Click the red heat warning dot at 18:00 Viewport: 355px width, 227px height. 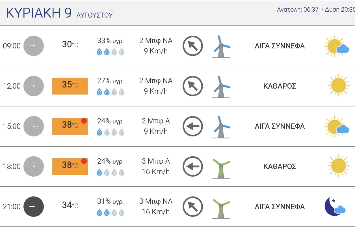point(84,161)
